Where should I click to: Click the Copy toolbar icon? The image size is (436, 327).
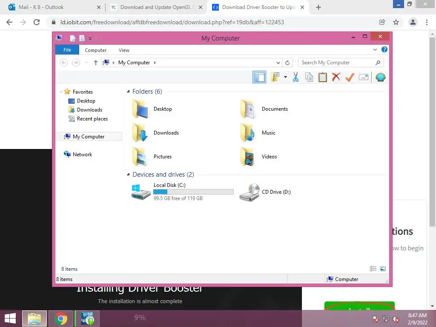tap(309, 77)
